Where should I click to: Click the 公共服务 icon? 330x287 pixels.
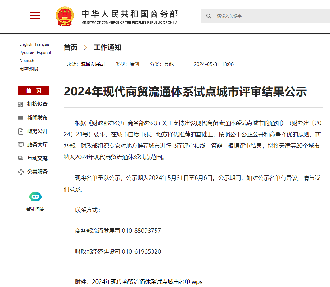point(21,172)
